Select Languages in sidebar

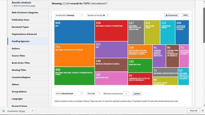pyautogui.click(x=28, y=99)
